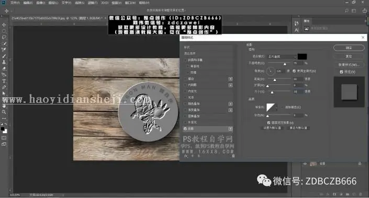
Task: Click the shadow angle dial
Action: tap(271, 71)
